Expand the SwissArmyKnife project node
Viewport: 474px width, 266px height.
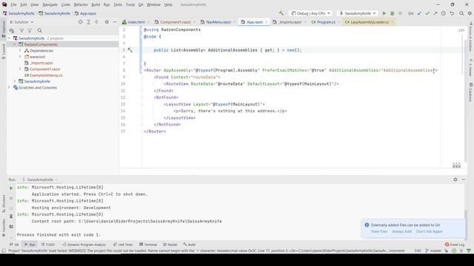click(15, 81)
